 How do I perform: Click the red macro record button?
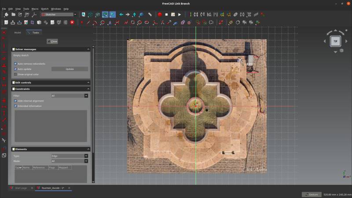pyautogui.click(x=160, y=15)
